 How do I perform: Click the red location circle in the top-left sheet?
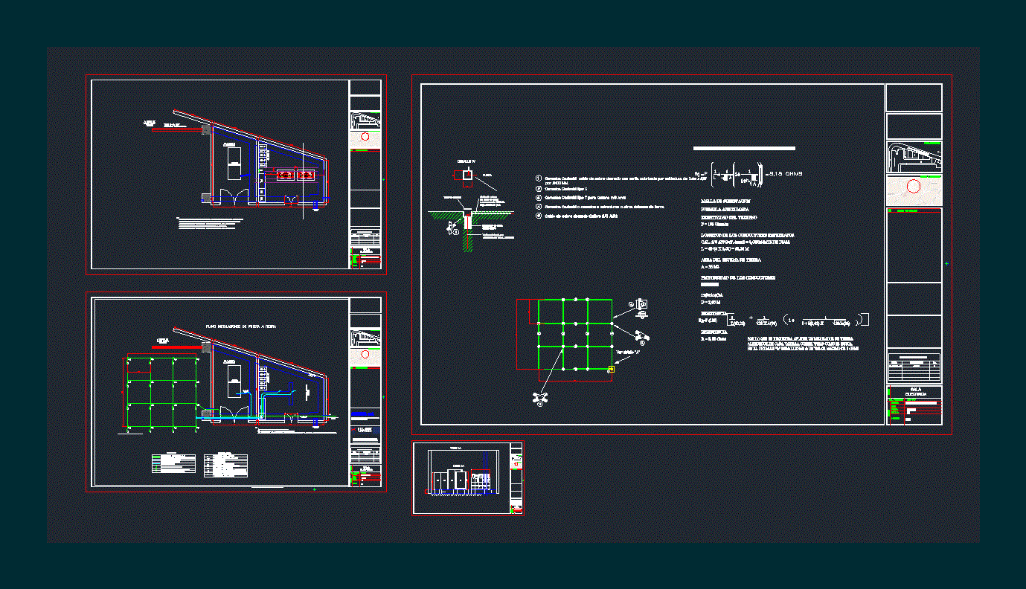[365, 138]
